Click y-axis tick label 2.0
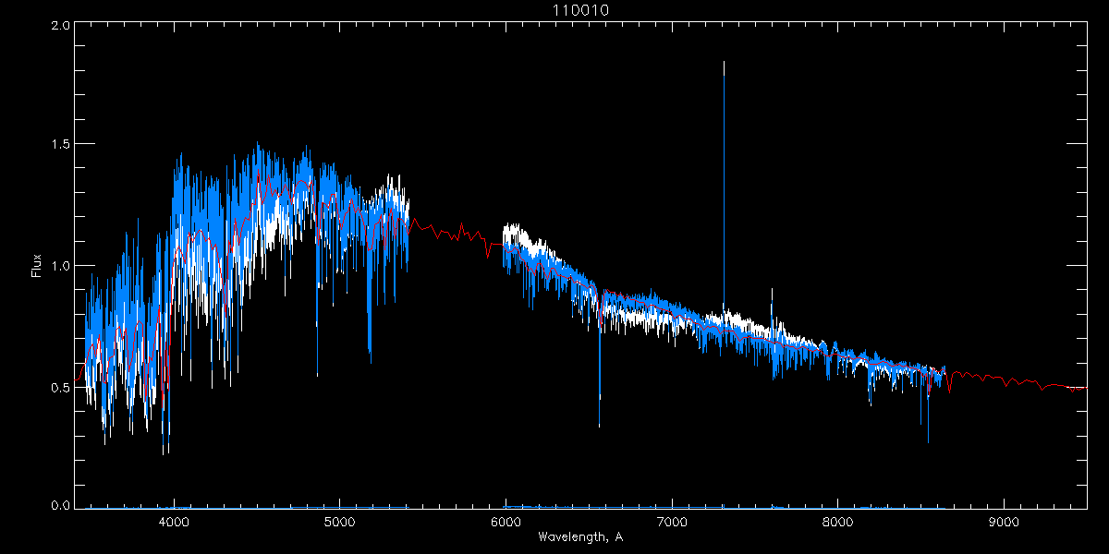Screen dimensions: 1109x554 [x=61, y=26]
